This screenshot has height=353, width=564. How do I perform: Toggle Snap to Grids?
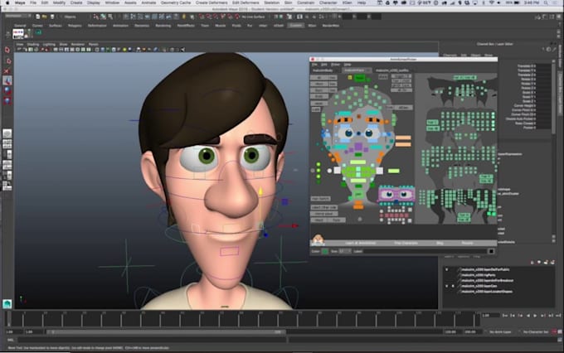(202, 17)
